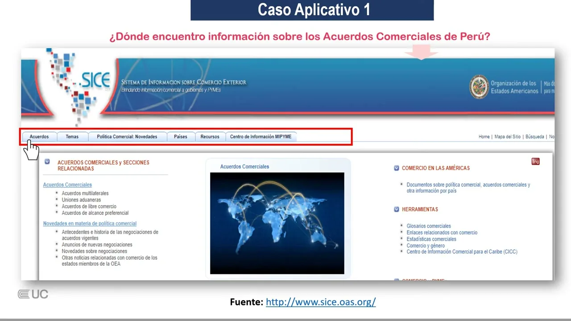
Task: Open Documentos sobre política comercial link
Action: [468, 188]
